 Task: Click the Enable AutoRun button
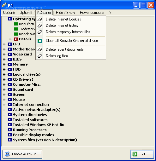pos(22,154)
